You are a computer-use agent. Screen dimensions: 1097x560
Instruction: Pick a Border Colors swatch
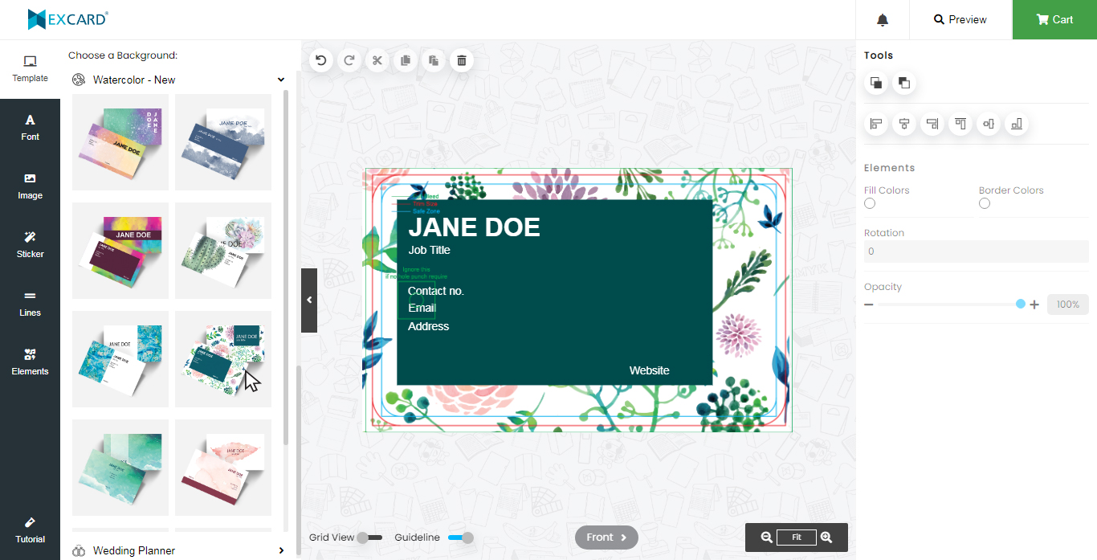pyautogui.click(x=985, y=204)
